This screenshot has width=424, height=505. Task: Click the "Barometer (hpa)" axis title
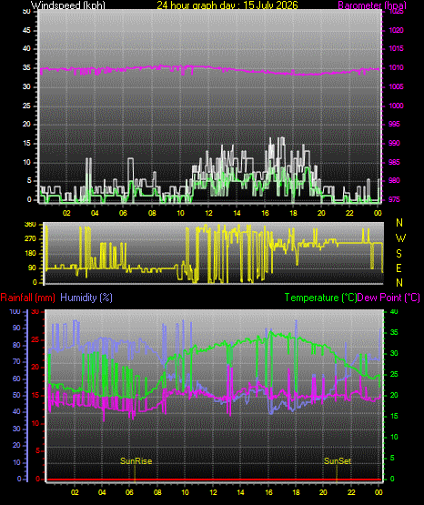click(372, 5)
